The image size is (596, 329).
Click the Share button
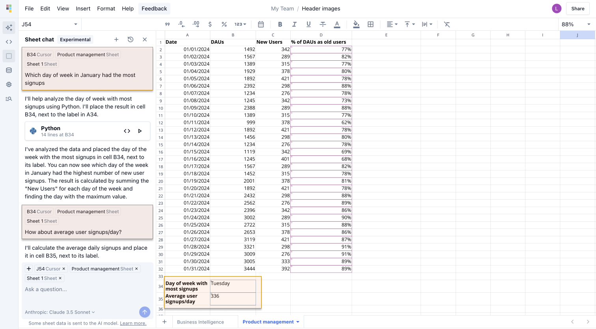(x=577, y=9)
